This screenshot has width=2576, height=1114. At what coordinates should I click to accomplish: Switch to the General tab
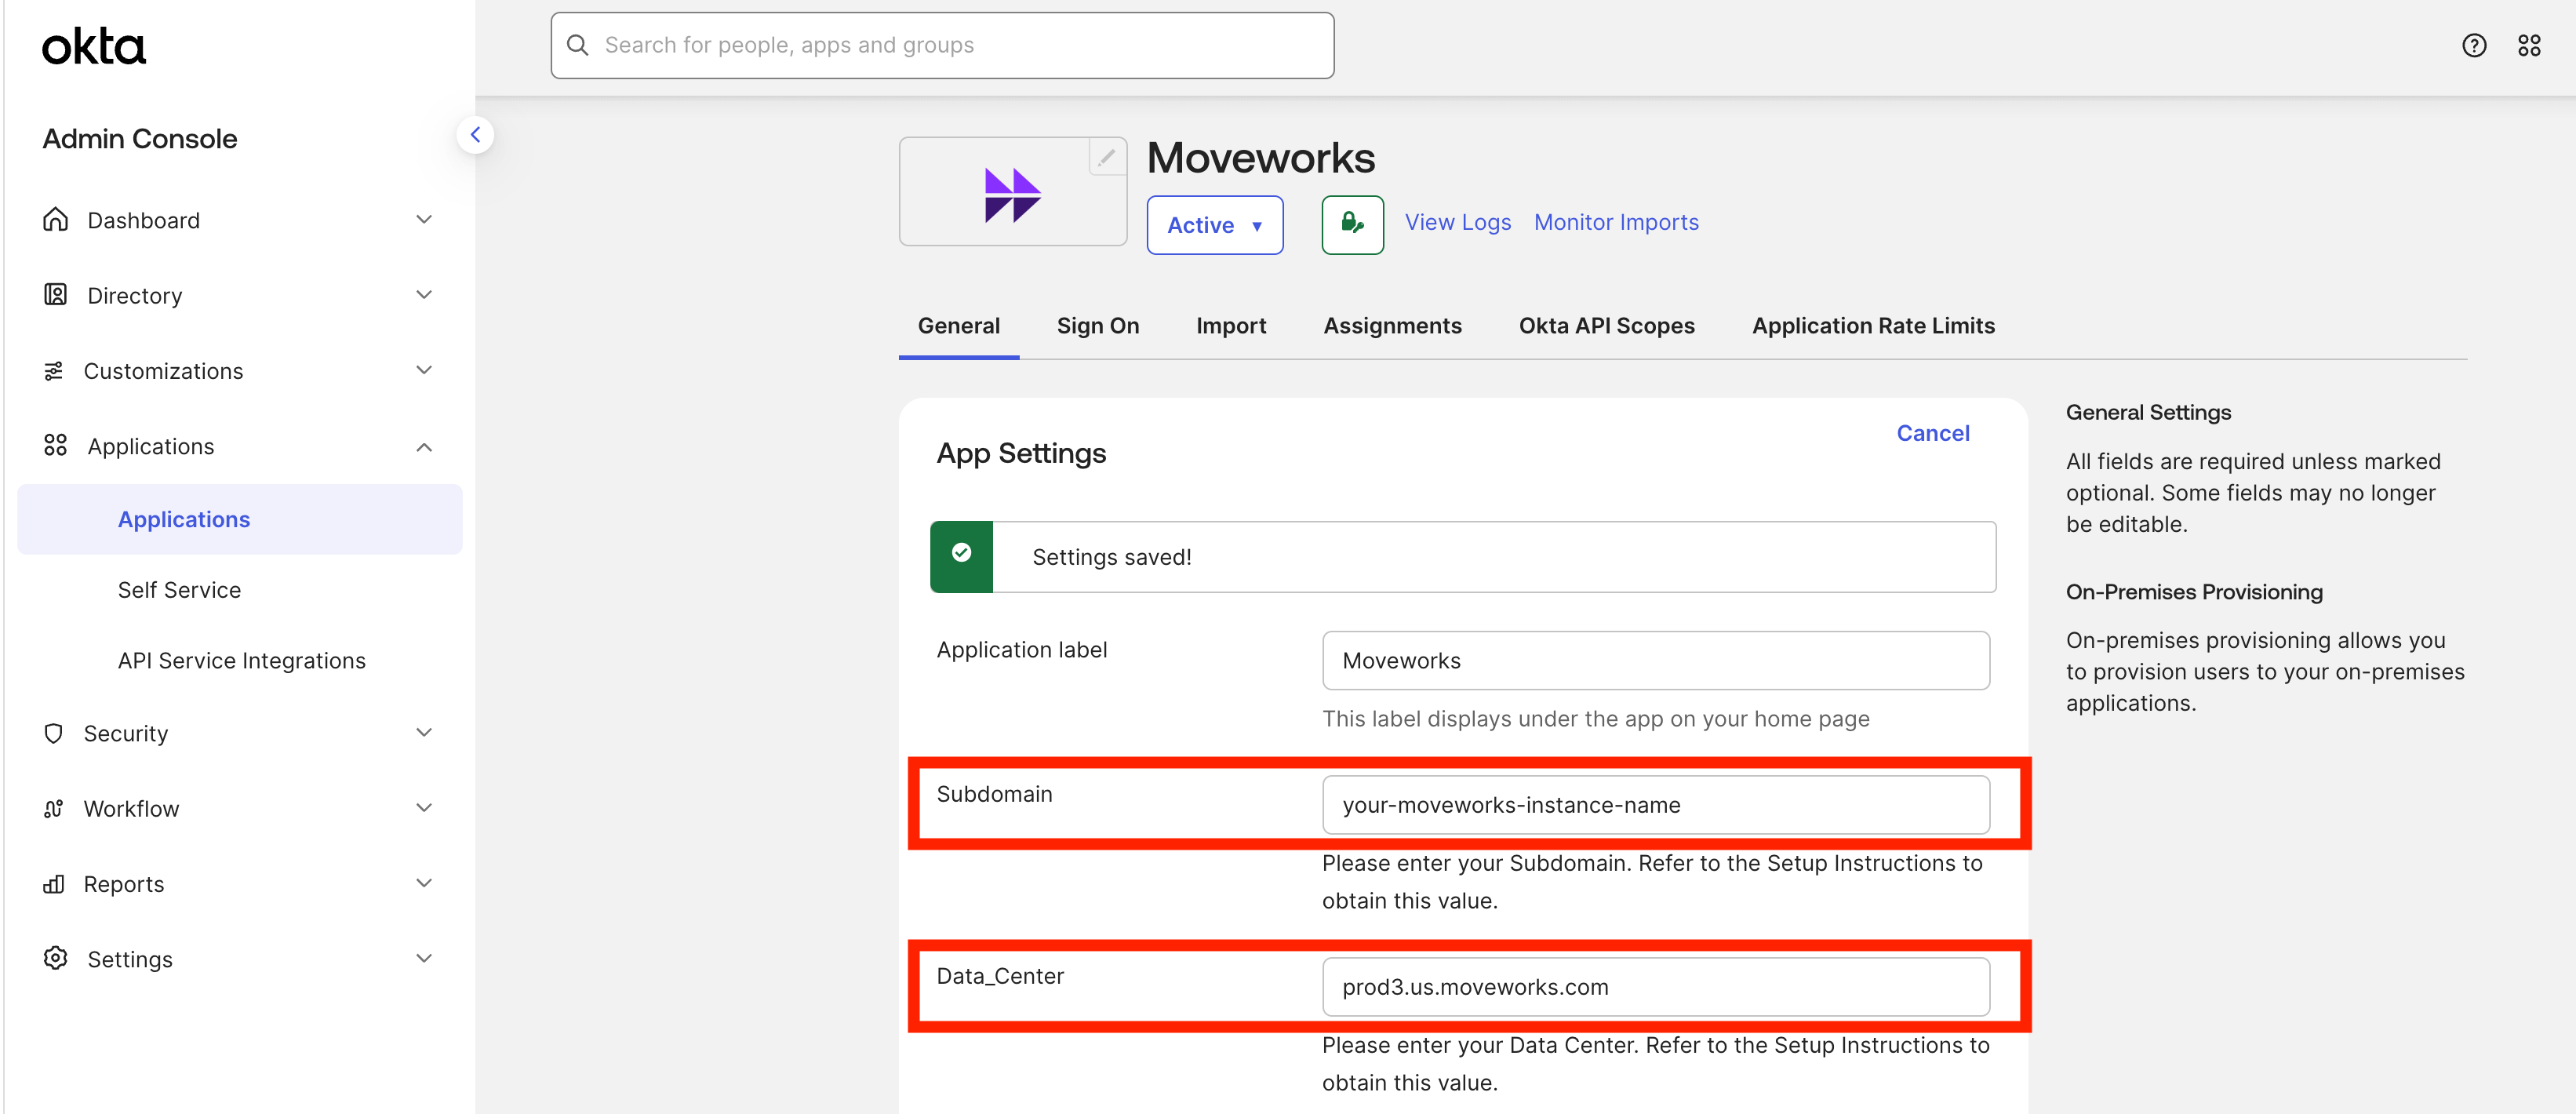[958, 326]
